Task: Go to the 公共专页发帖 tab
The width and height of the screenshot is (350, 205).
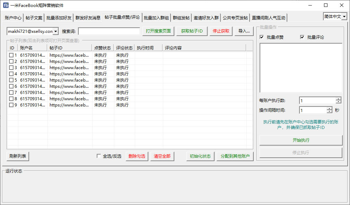Action: (235, 18)
